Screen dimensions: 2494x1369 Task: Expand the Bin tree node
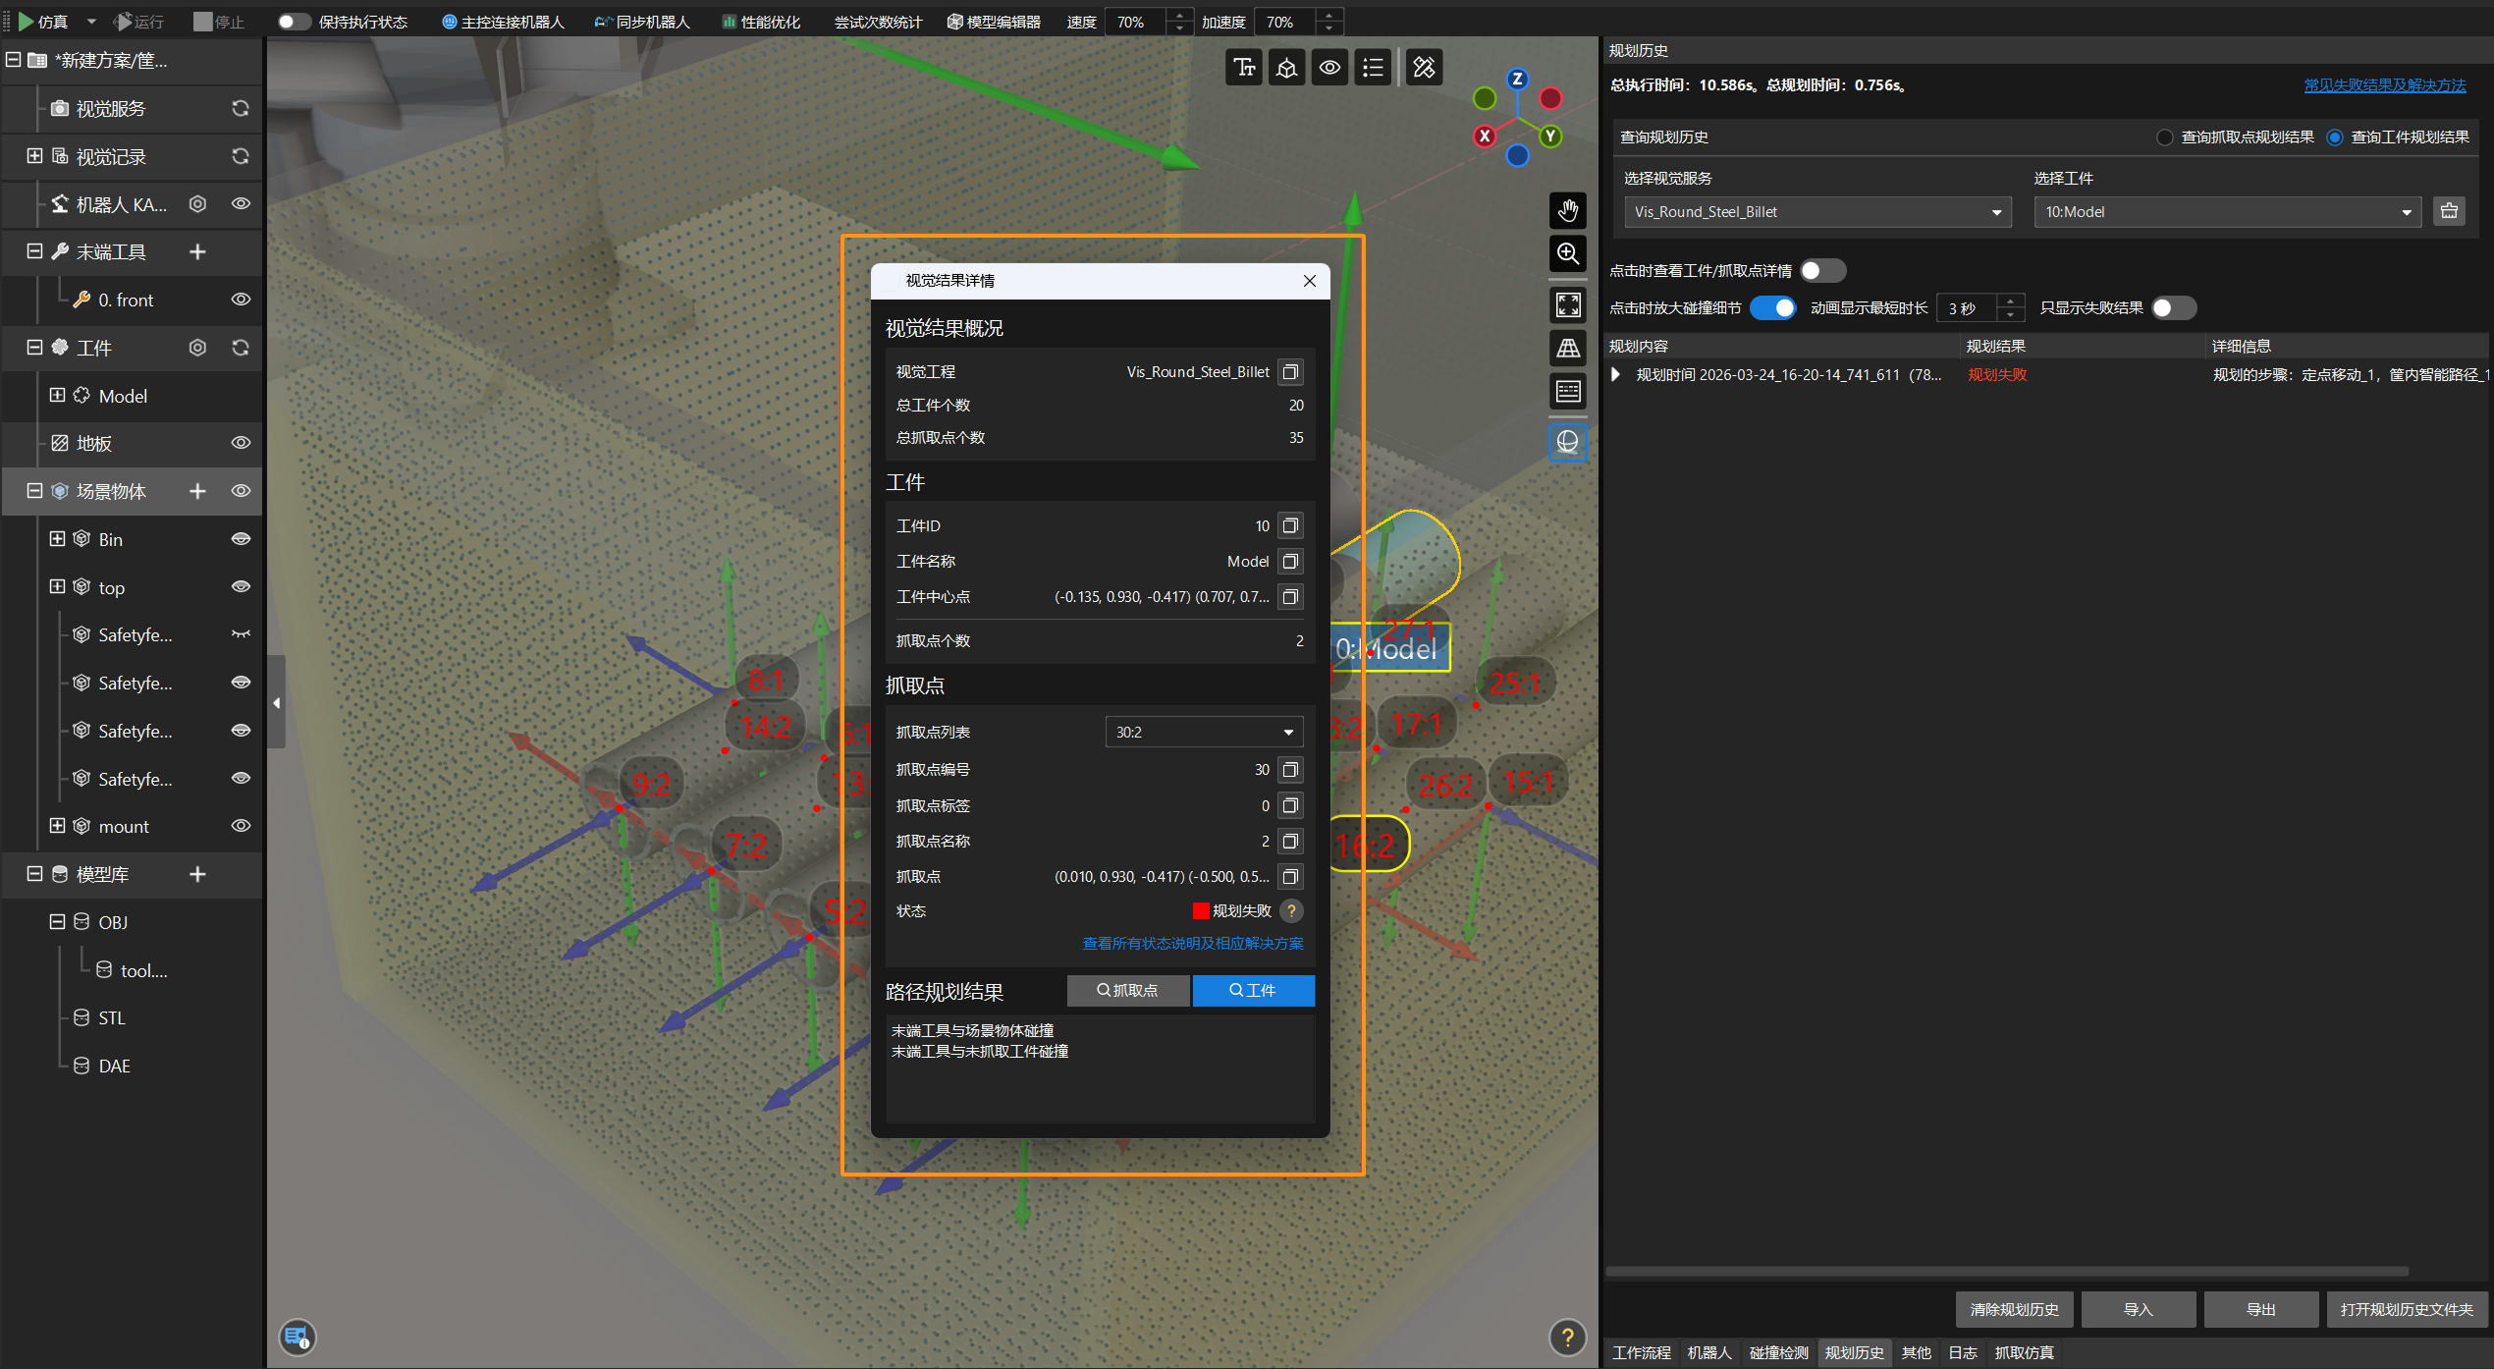pyautogui.click(x=57, y=539)
